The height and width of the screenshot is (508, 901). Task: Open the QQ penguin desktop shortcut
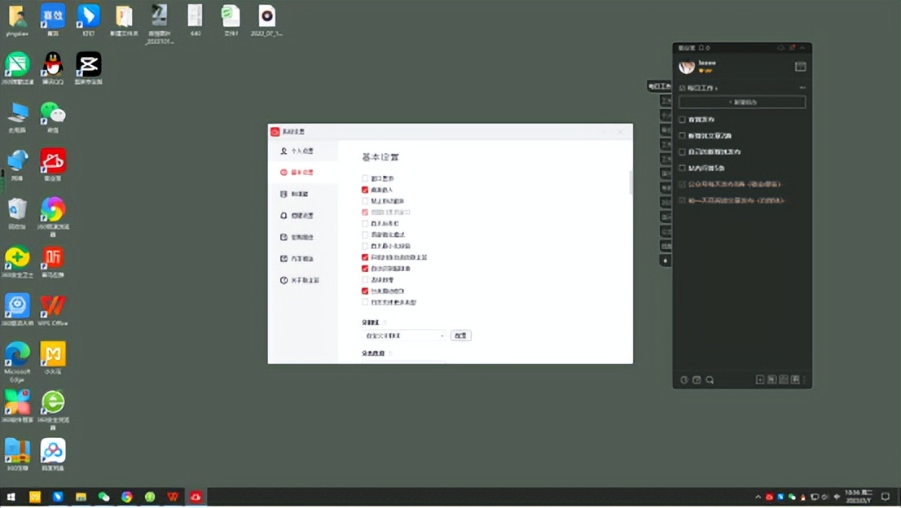pos(53,64)
